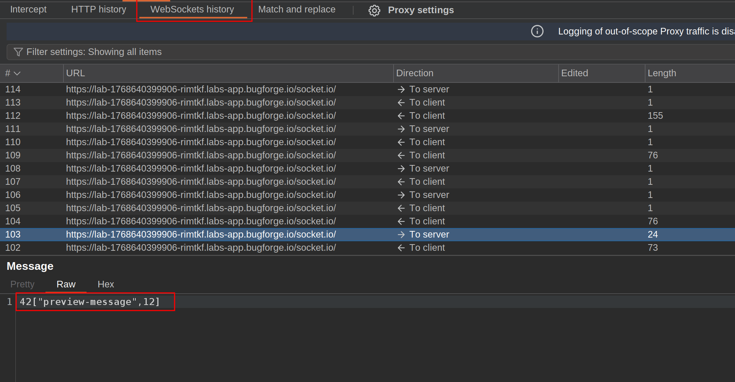The image size is (735, 382).
Task: Open the Direction column header options
Action: 414,73
